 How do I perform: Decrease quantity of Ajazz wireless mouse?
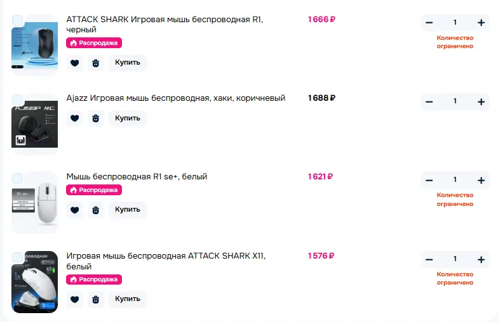429,101
